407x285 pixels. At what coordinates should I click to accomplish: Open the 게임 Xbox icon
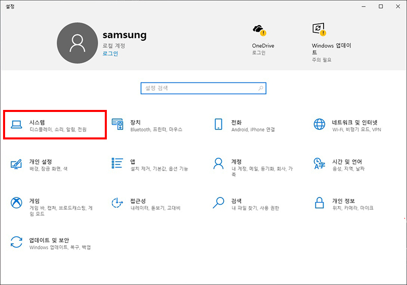(16, 203)
